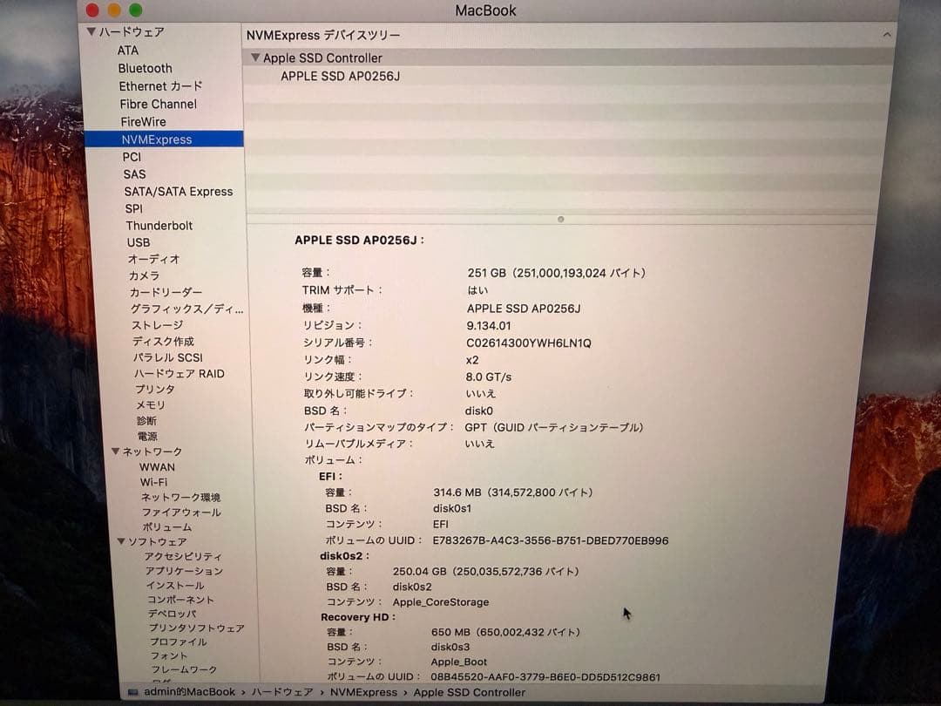Open the Bluetooth hardware section
Viewport: 941px width, 706px height.
pyautogui.click(x=145, y=68)
